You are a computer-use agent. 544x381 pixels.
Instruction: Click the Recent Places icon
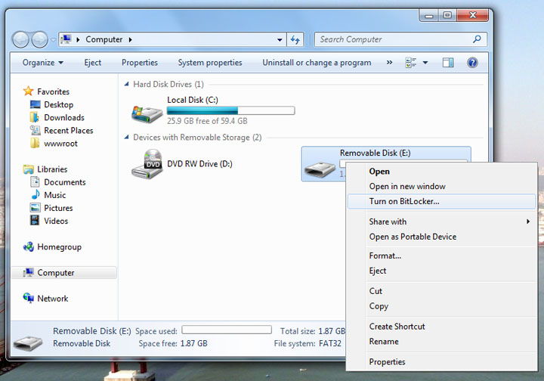[x=35, y=130]
